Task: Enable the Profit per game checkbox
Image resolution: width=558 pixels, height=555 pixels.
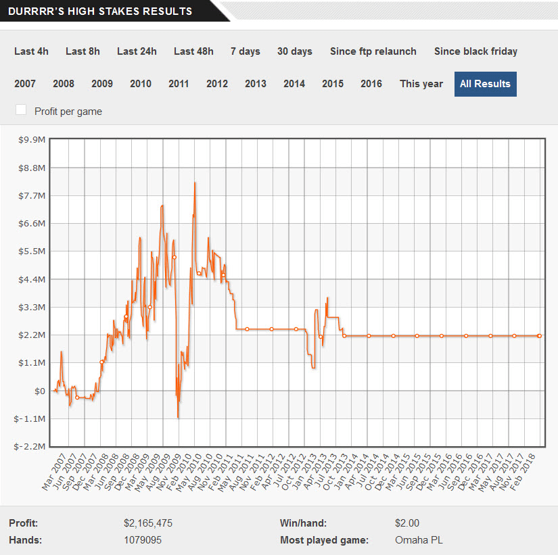Action: [x=21, y=110]
